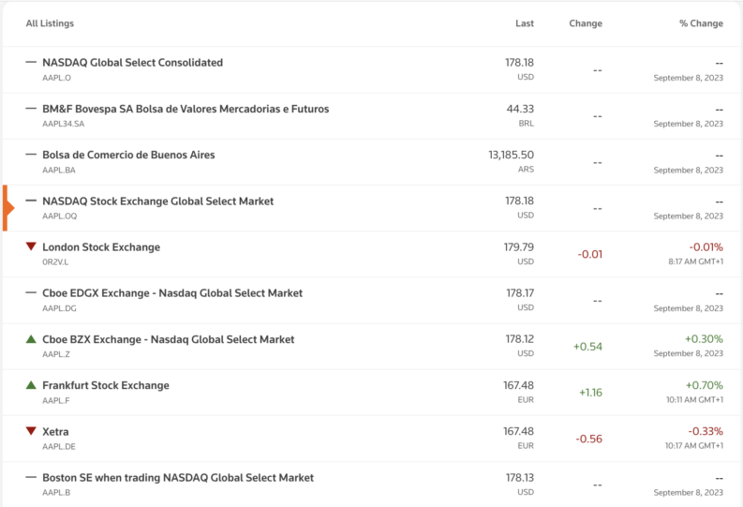
Task: Click the All Listings column header
Action: (50, 23)
